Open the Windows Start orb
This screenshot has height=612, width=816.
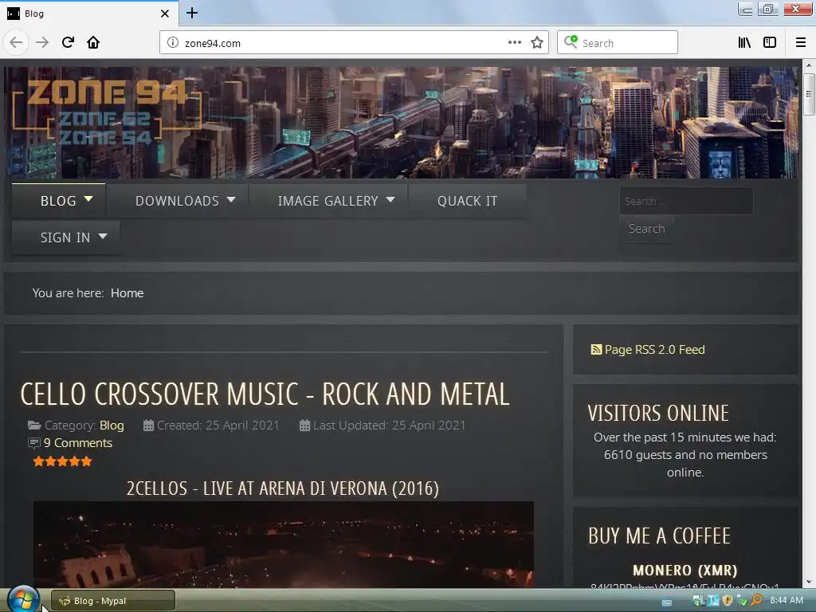click(x=23, y=600)
